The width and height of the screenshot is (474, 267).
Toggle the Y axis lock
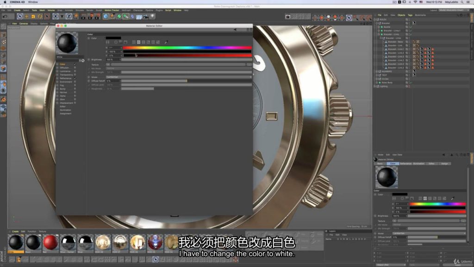tap(62, 17)
